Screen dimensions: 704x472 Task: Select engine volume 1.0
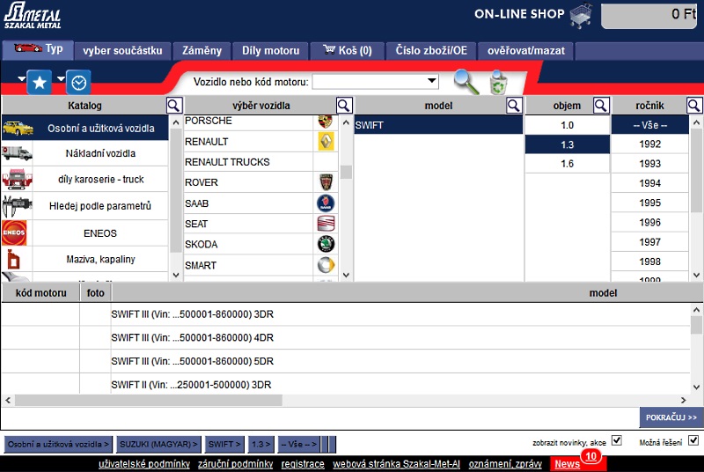point(567,125)
